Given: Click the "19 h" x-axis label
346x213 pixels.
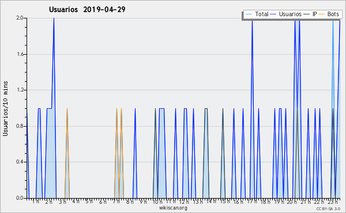Looking at the screenshot, I should pyautogui.click(x=279, y=201).
